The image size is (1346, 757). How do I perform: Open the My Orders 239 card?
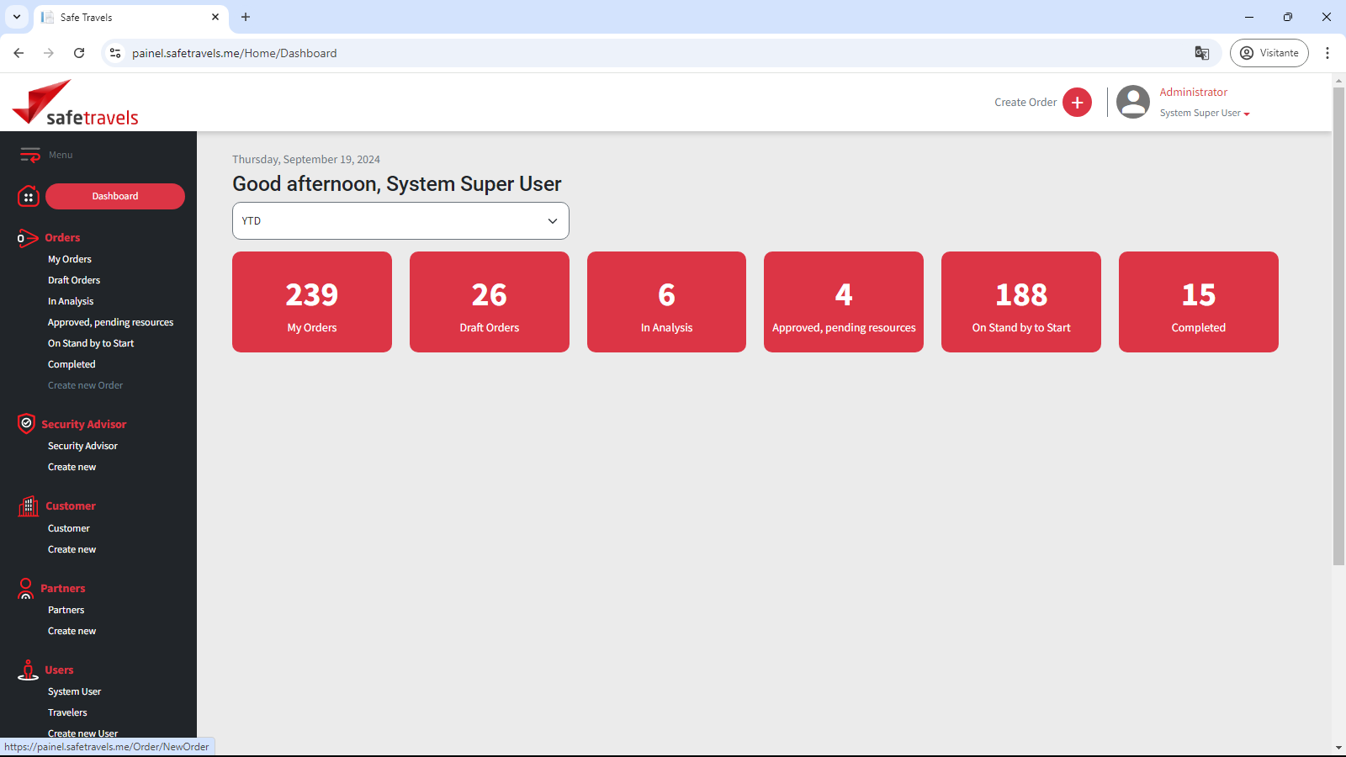tap(312, 302)
